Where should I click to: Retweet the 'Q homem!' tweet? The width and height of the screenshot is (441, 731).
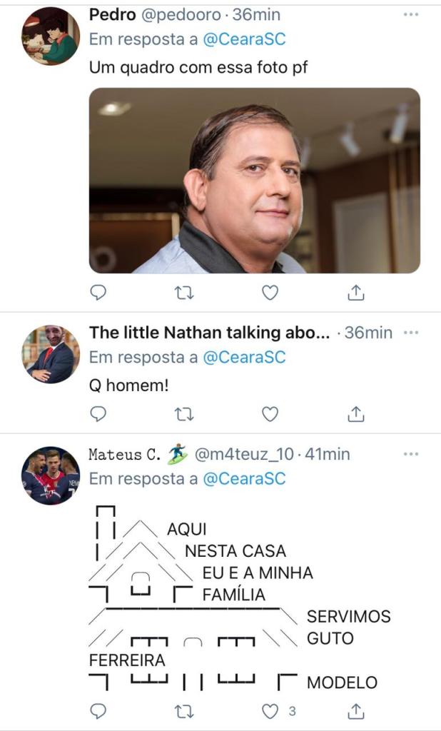184,414
